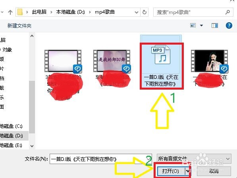The width and height of the screenshot is (237, 178).
Task: Click the 取消 cancel button
Action: [x=214, y=171]
